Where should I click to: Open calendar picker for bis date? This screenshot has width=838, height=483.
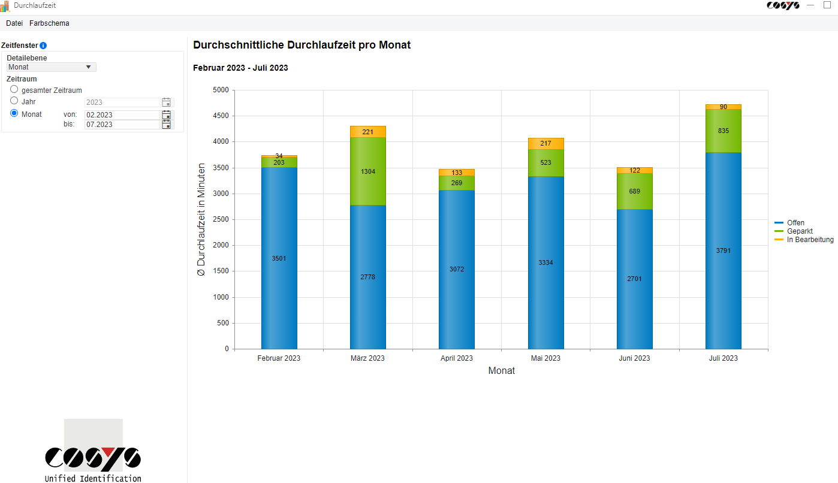point(167,124)
